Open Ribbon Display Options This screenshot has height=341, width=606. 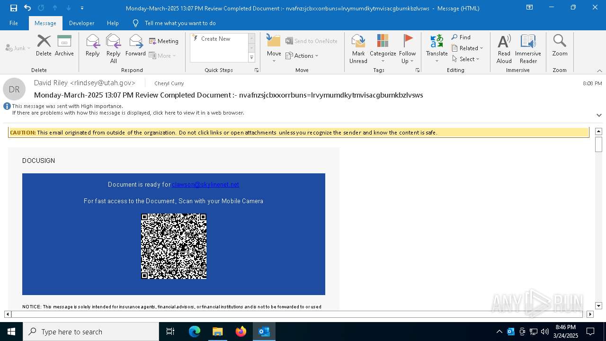coord(529,8)
